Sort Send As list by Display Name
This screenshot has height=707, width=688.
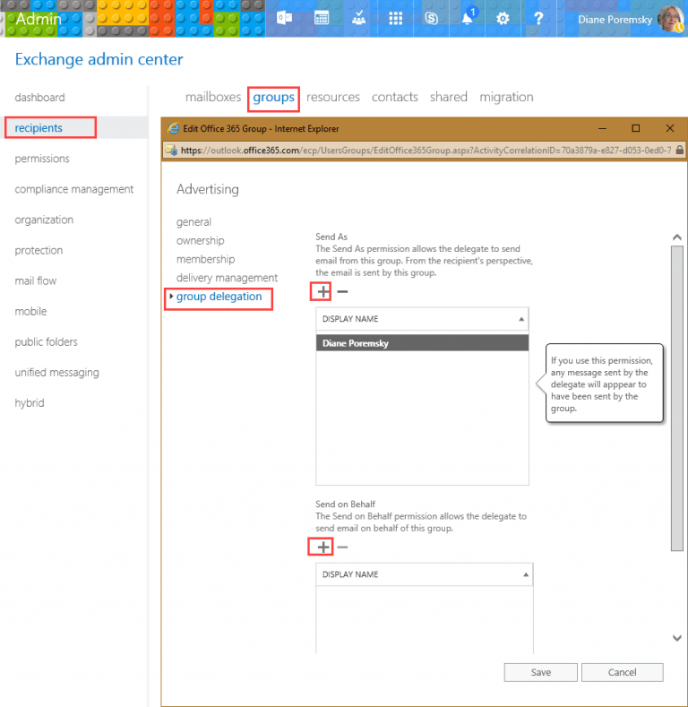tap(422, 319)
